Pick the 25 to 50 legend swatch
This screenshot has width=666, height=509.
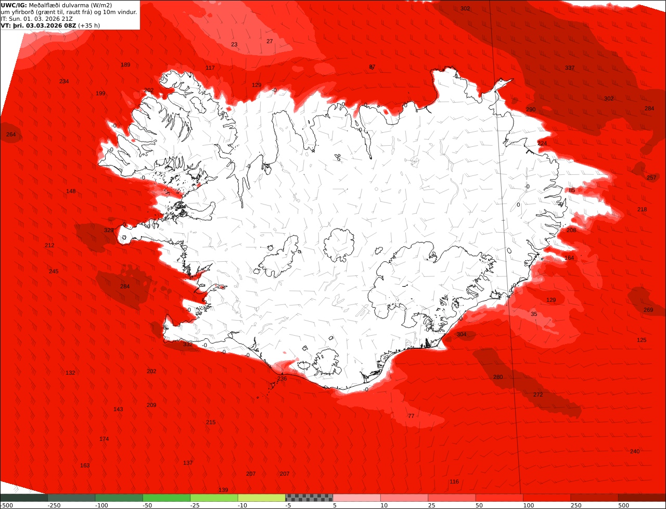(x=452, y=498)
